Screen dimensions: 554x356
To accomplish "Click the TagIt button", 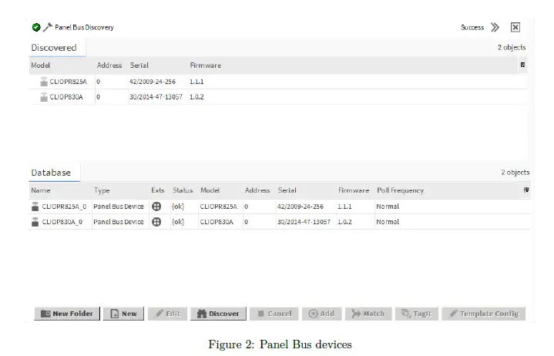I will click(417, 314).
